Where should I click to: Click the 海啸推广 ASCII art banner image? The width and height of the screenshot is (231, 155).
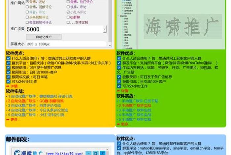(x=183, y=27)
